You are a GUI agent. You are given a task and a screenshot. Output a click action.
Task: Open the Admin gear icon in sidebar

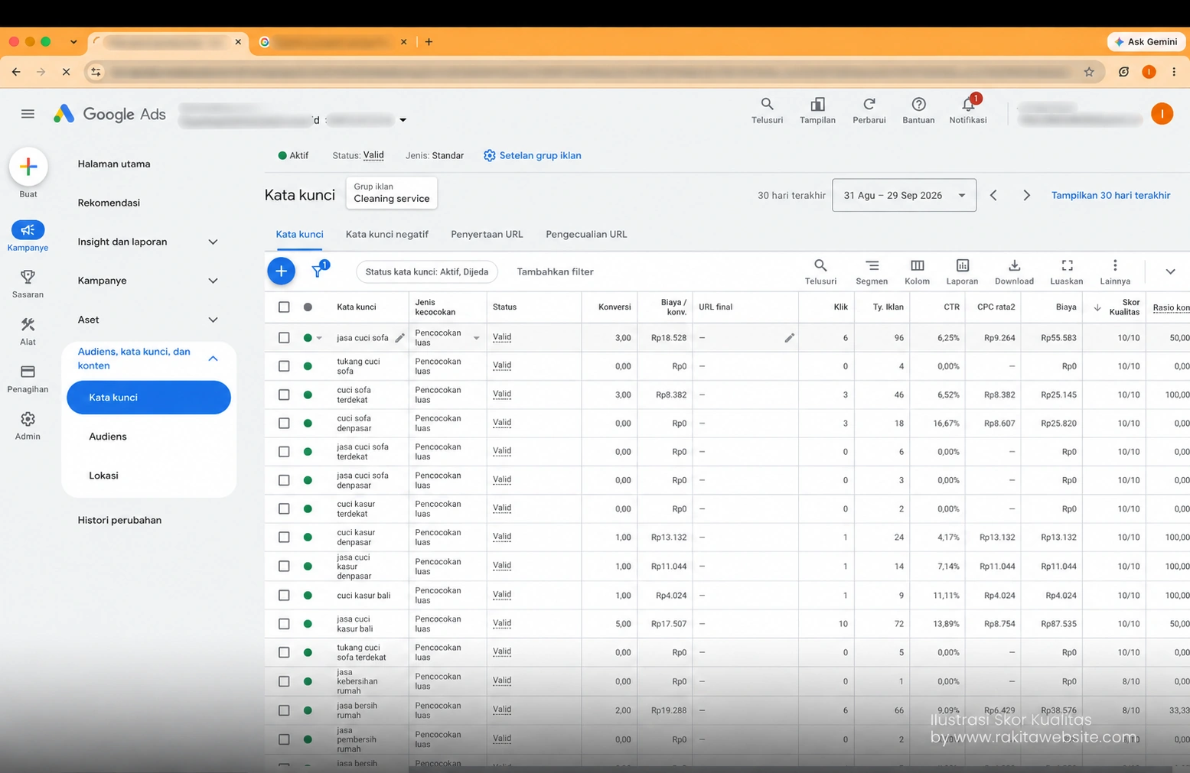pyautogui.click(x=28, y=419)
